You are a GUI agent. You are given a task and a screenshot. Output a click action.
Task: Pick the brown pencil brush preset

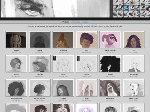pos(116,2)
